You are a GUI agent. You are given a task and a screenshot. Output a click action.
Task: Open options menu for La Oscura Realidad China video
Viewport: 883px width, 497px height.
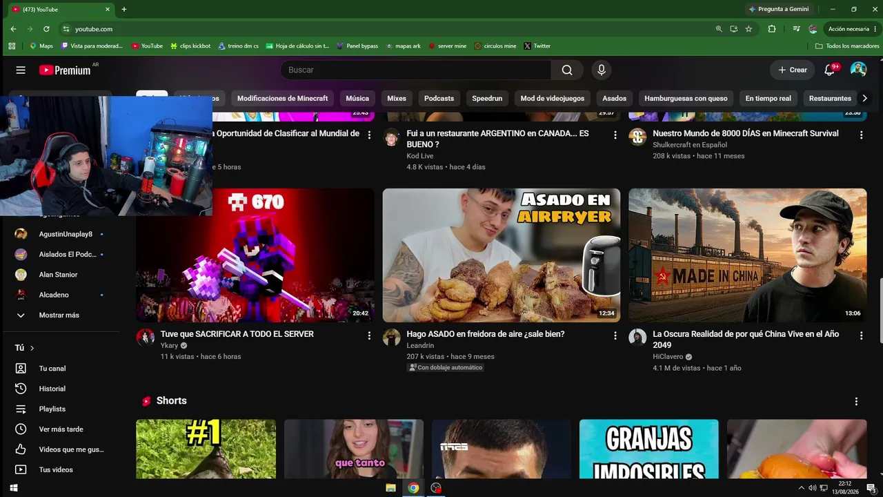click(861, 335)
